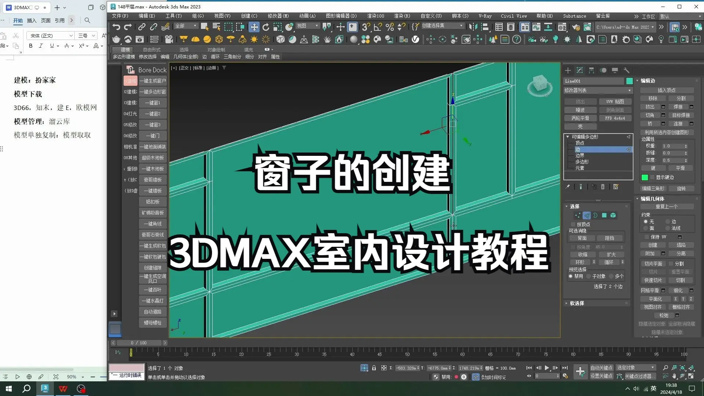Toggle the Angle Snap icon
The image size is (704, 396).
[378, 27]
